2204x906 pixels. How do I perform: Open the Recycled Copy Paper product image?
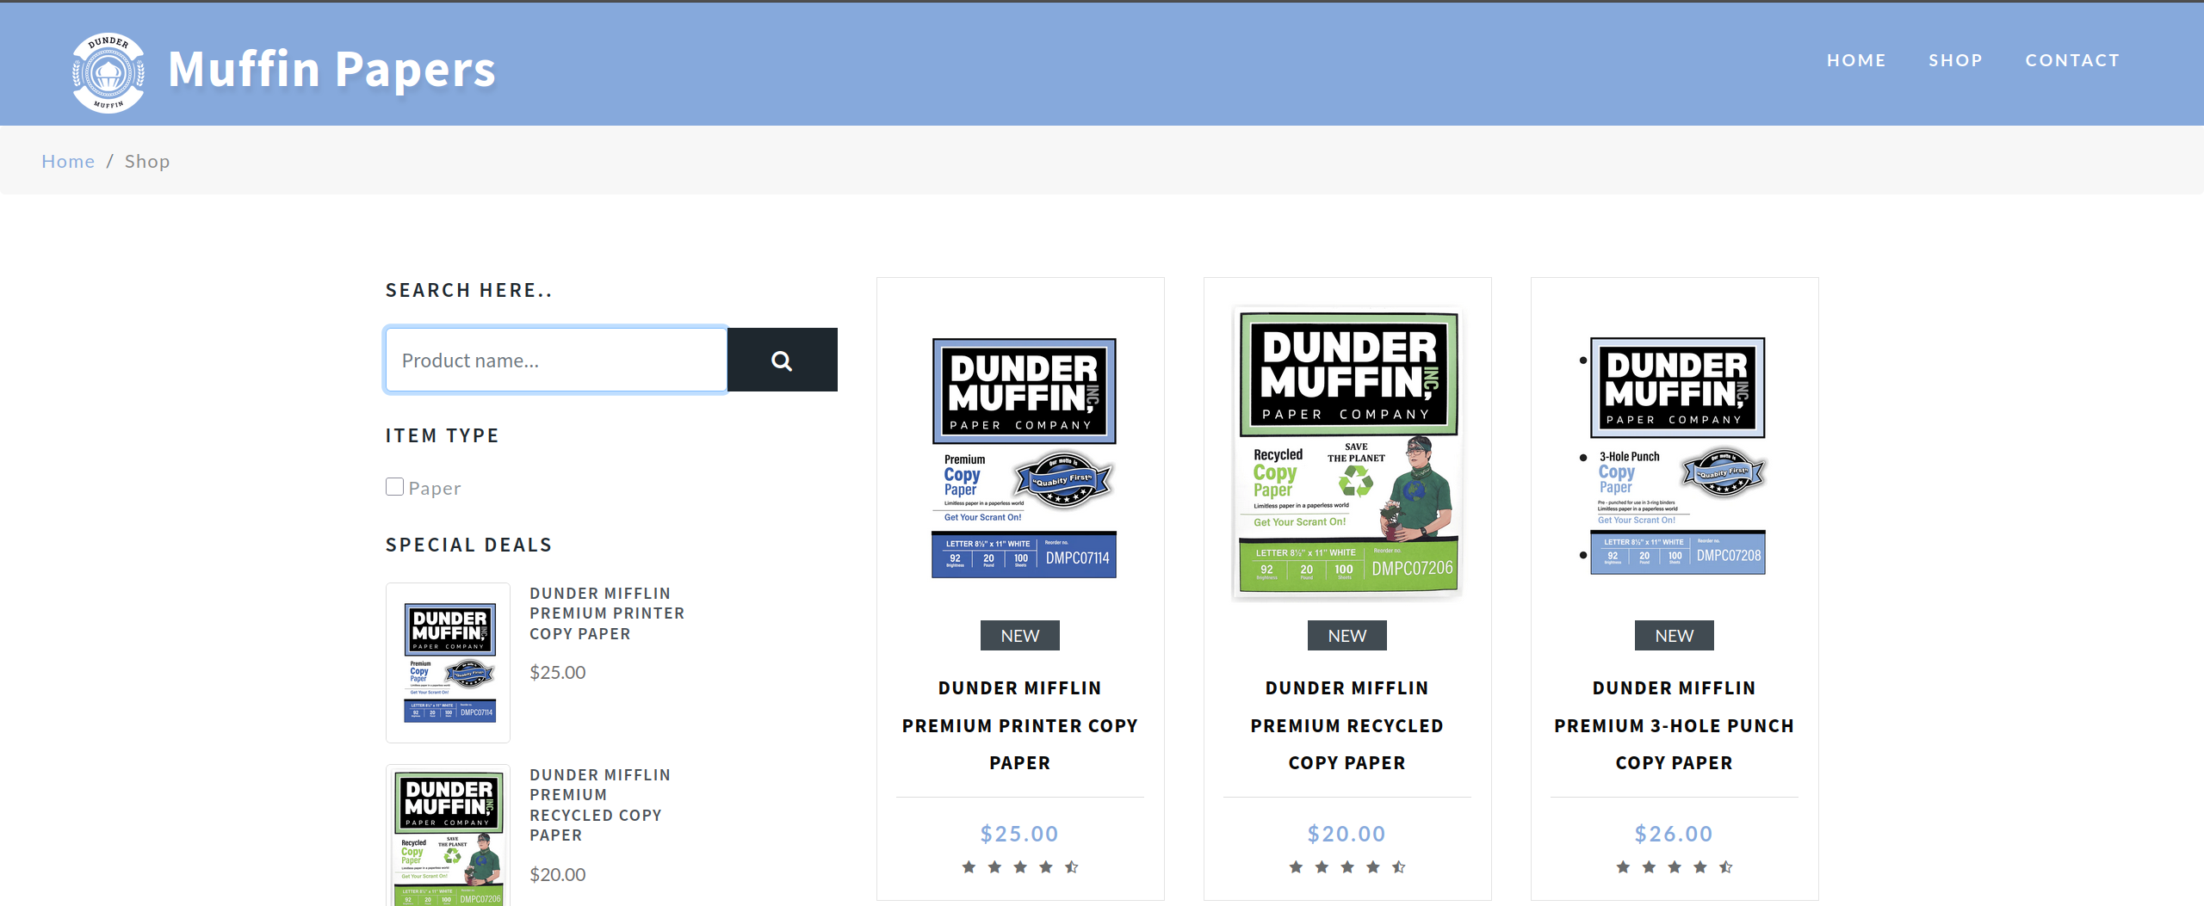(1348, 453)
